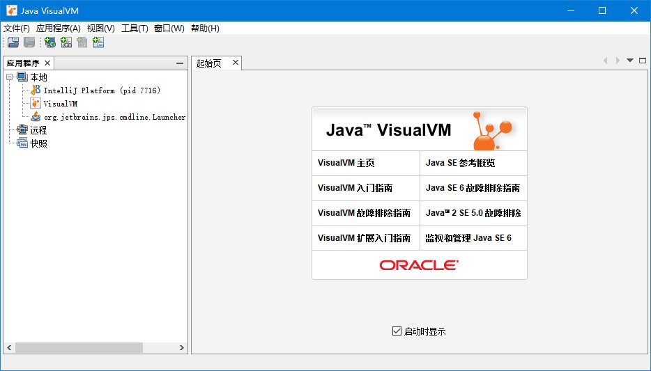
Task: Close the 应用程序 panel tab
Action: pyautogui.click(x=47, y=63)
